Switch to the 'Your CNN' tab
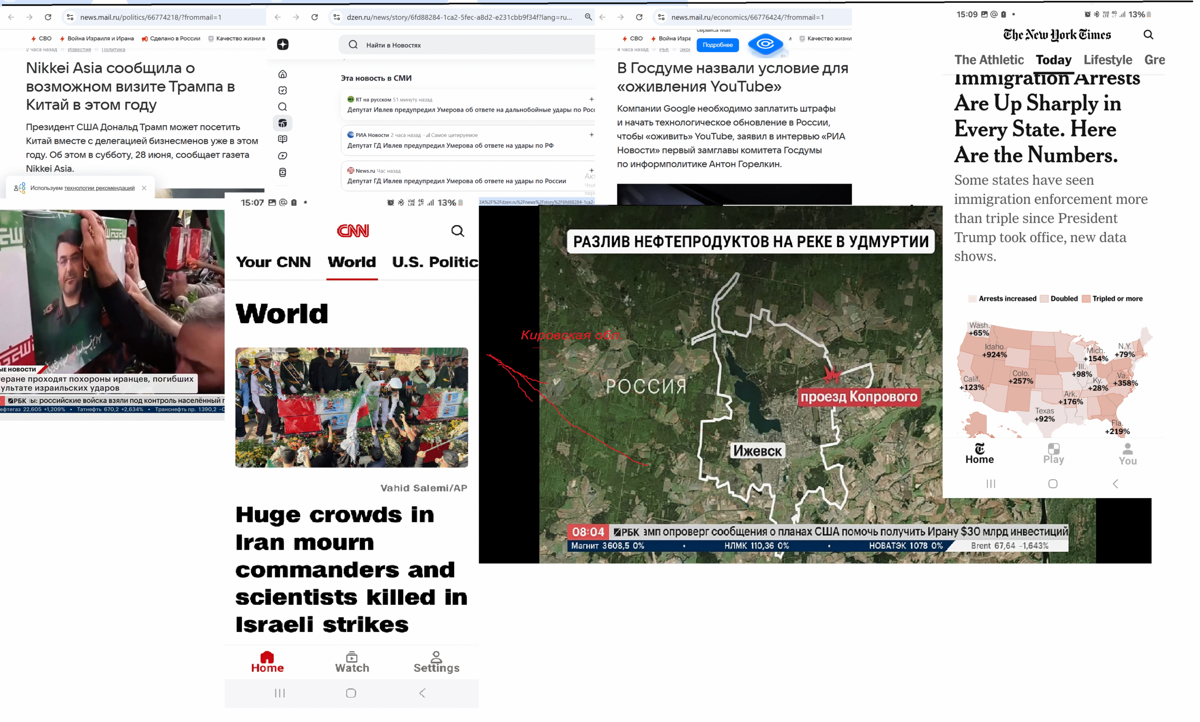 click(273, 262)
